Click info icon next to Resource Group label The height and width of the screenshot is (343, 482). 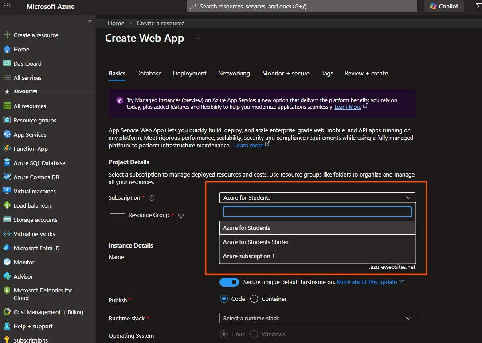pyautogui.click(x=181, y=215)
